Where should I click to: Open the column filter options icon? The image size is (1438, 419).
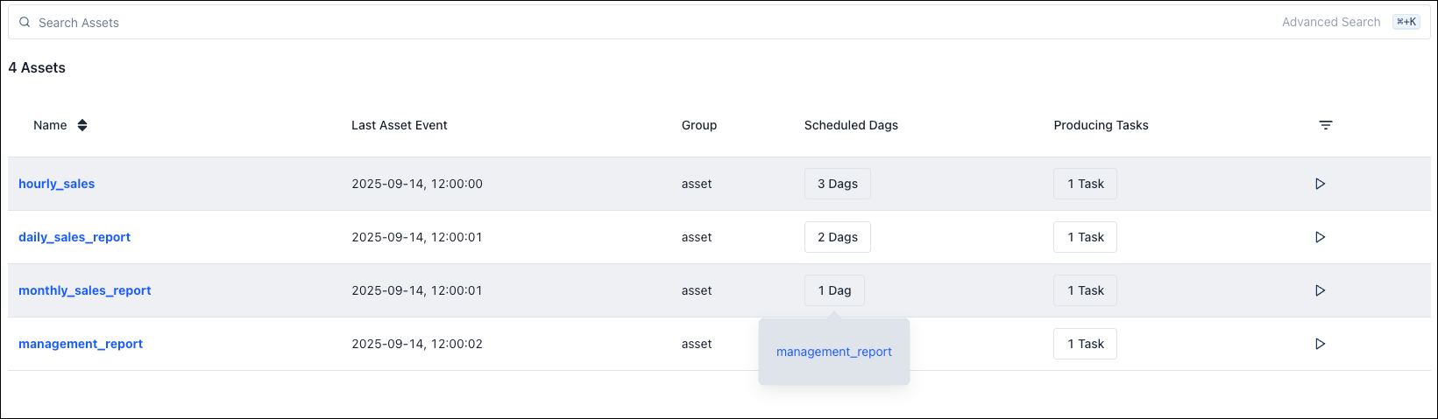point(1325,125)
